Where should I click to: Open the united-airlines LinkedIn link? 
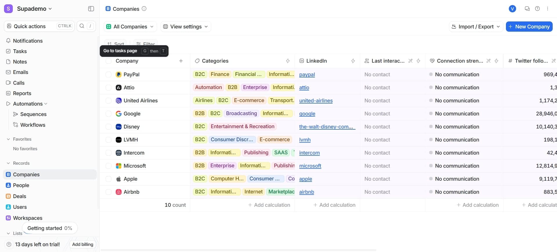click(316, 101)
